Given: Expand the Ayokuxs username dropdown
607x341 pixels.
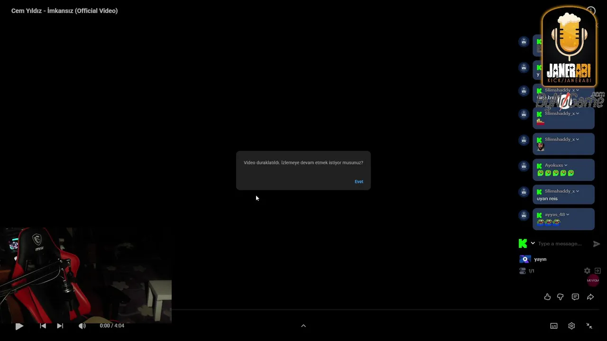Looking at the screenshot, I should tap(566, 165).
